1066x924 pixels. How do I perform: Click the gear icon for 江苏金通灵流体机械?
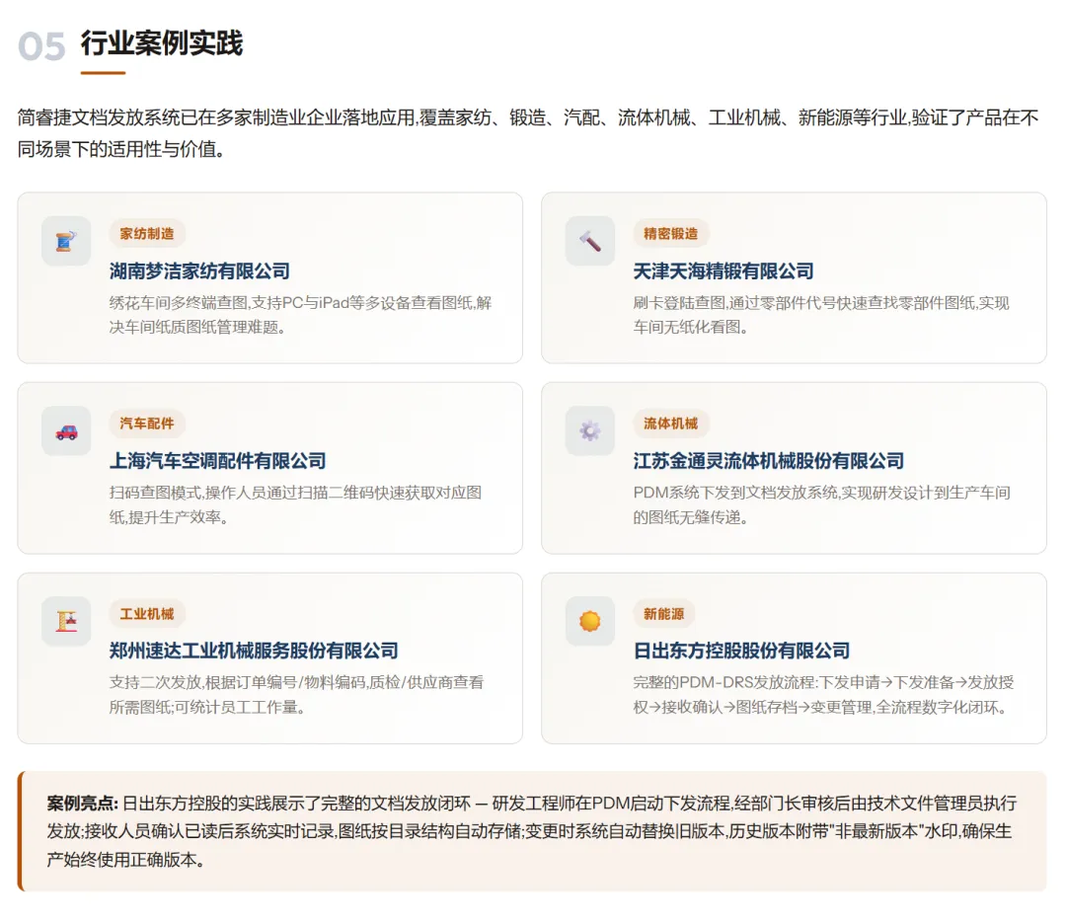tap(590, 431)
